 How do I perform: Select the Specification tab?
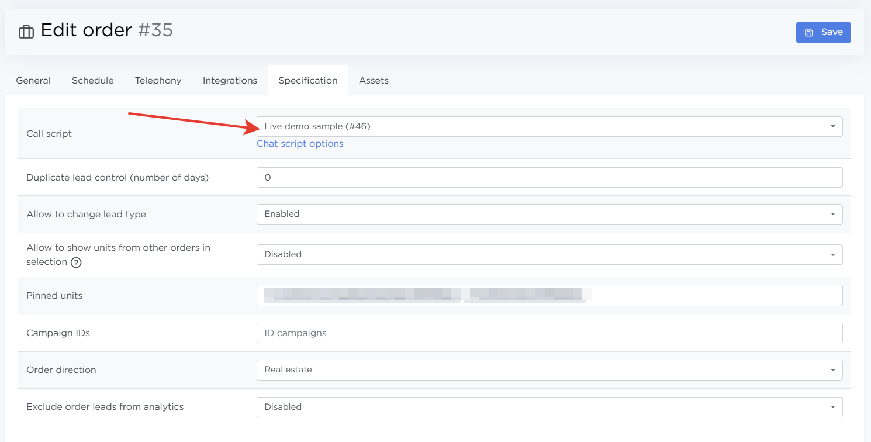tap(307, 81)
